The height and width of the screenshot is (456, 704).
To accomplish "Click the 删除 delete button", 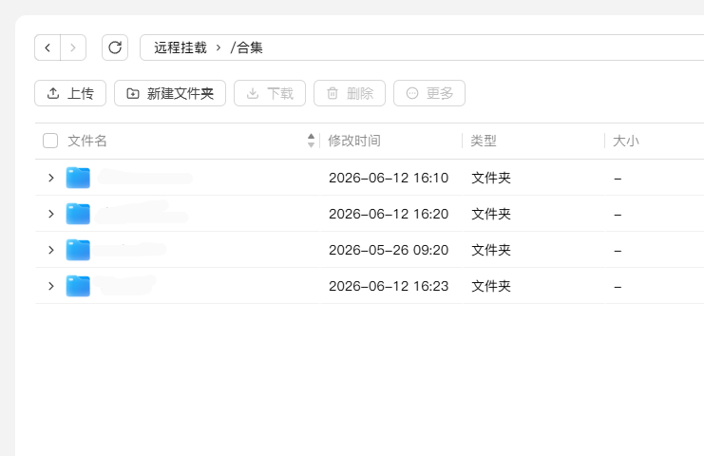I will (350, 93).
